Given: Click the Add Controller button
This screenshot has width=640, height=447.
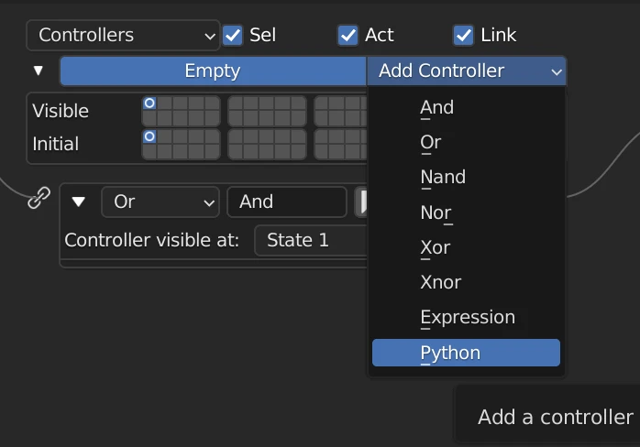Looking at the screenshot, I should point(467,71).
